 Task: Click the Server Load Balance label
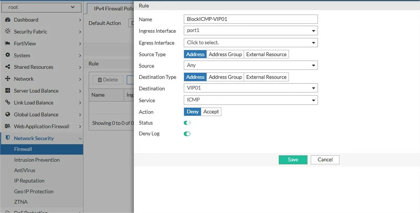[36, 91]
